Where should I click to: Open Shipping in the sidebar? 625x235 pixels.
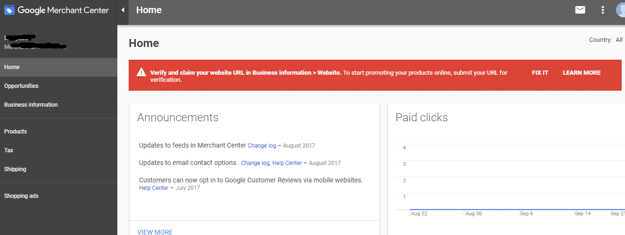pos(58,169)
